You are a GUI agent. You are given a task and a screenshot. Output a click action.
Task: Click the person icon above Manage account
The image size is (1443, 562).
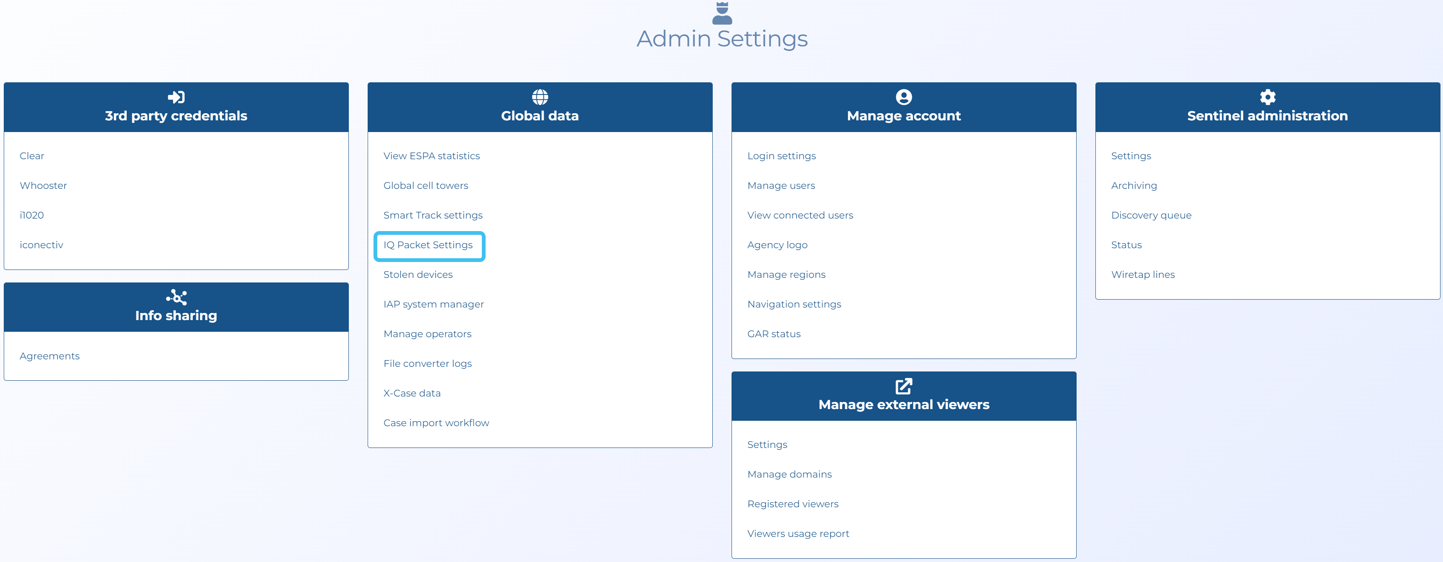click(903, 96)
